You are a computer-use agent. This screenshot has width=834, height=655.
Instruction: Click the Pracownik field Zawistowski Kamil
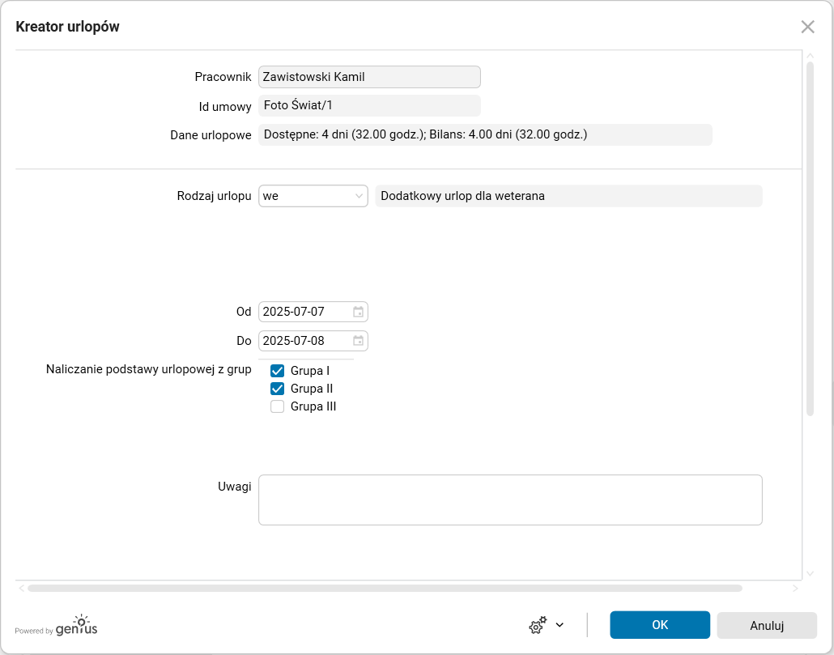pyautogui.click(x=369, y=77)
